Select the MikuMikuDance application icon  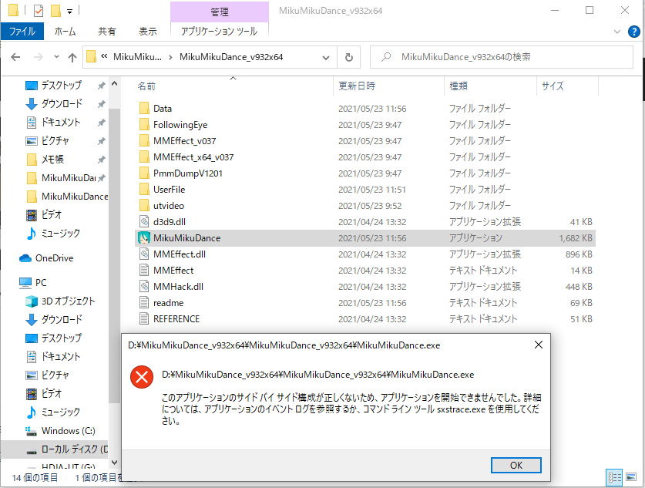pyautogui.click(x=143, y=239)
